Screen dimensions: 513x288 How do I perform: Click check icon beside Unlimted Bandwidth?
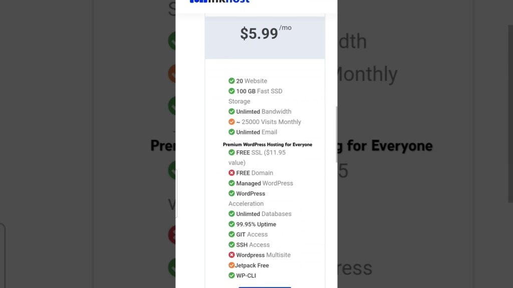tap(231, 111)
